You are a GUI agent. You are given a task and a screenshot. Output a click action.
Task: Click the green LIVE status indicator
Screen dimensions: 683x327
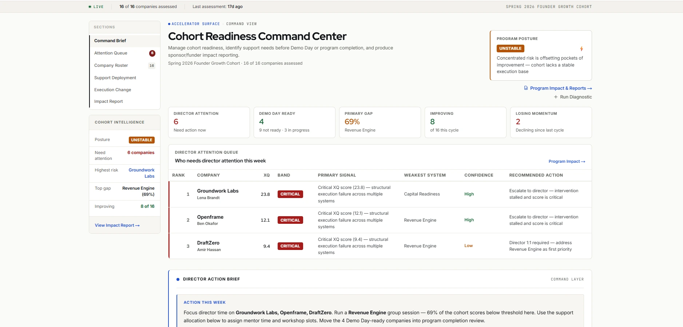click(x=96, y=7)
